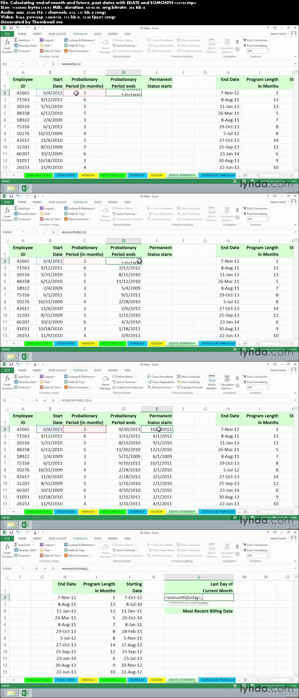Open Date & Time in the =eomonth(today(), window
Image resolution: width=299 pixels, height=698 pixels.
point(51,556)
